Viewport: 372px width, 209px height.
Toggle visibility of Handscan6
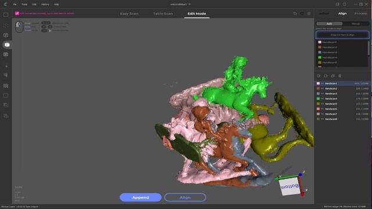[x=323, y=109]
